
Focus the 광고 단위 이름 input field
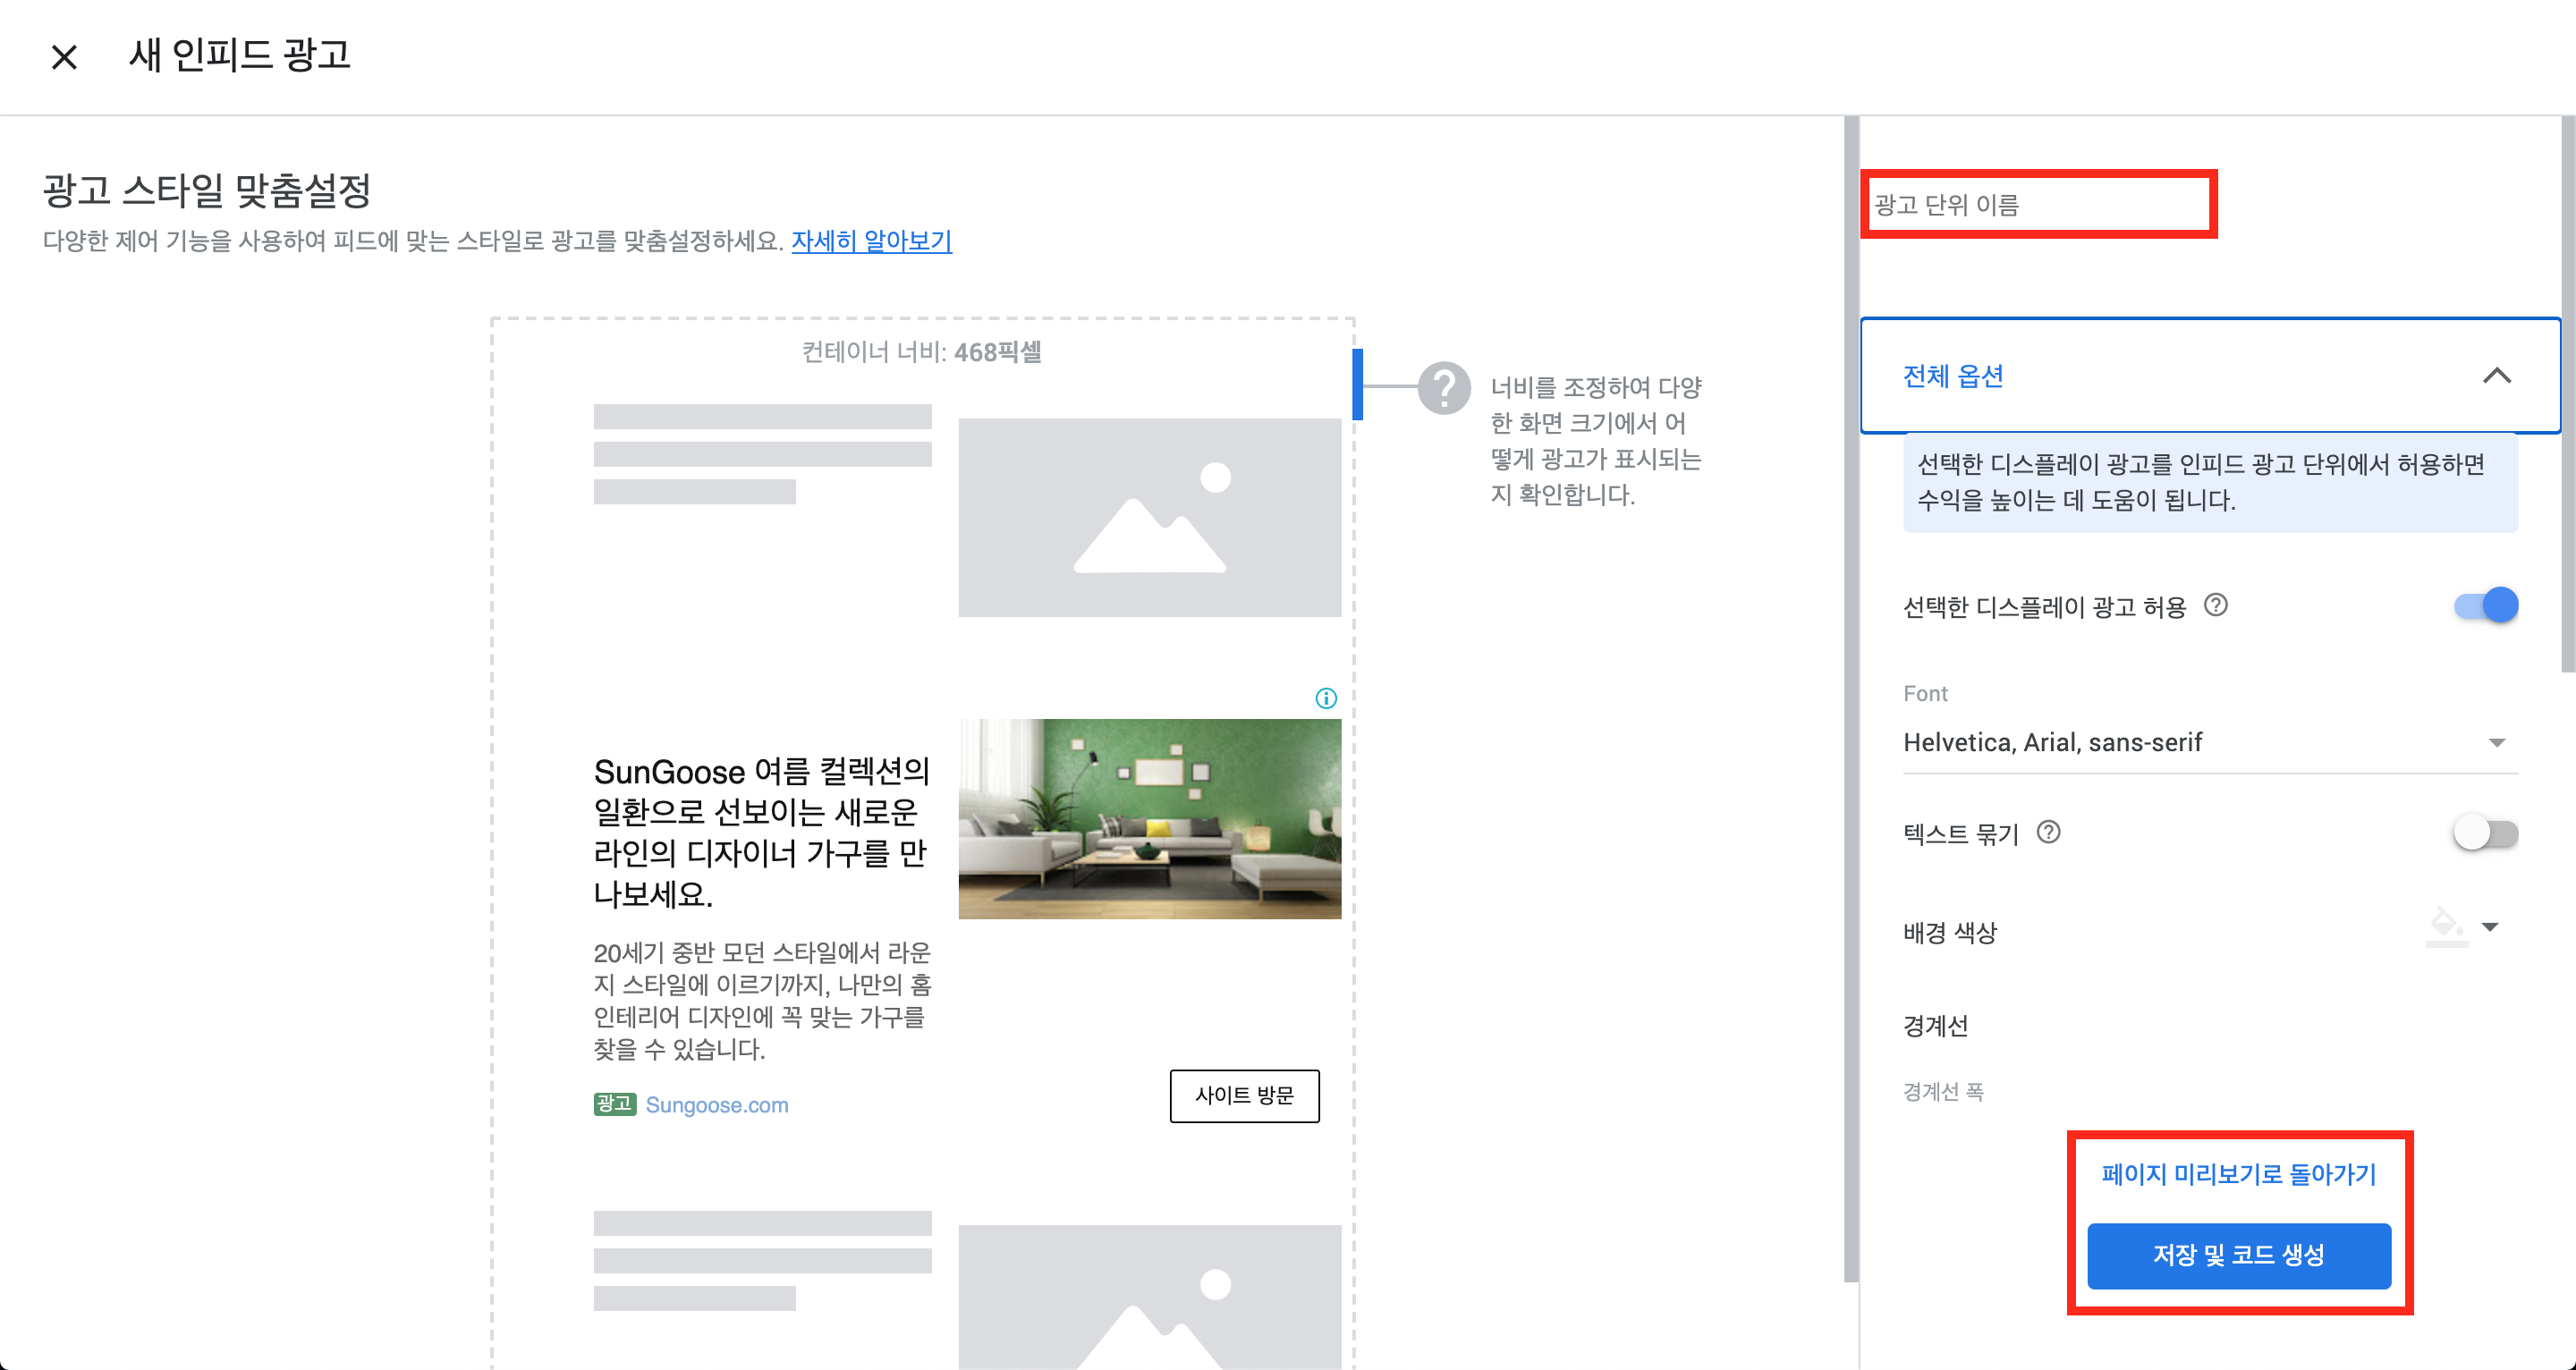[2038, 205]
